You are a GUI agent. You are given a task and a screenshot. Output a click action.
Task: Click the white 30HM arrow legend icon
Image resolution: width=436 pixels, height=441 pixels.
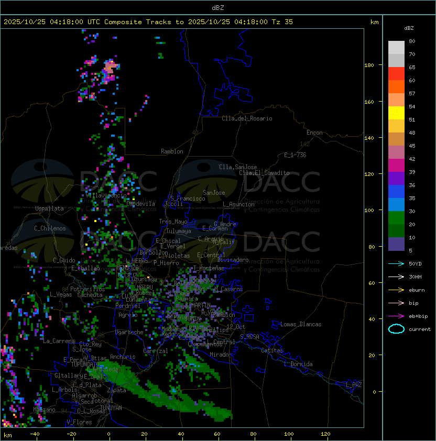pos(396,277)
